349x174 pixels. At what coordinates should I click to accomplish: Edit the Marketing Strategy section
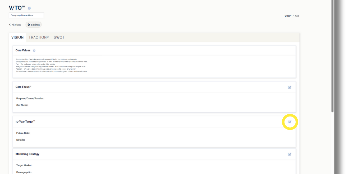pos(290,154)
